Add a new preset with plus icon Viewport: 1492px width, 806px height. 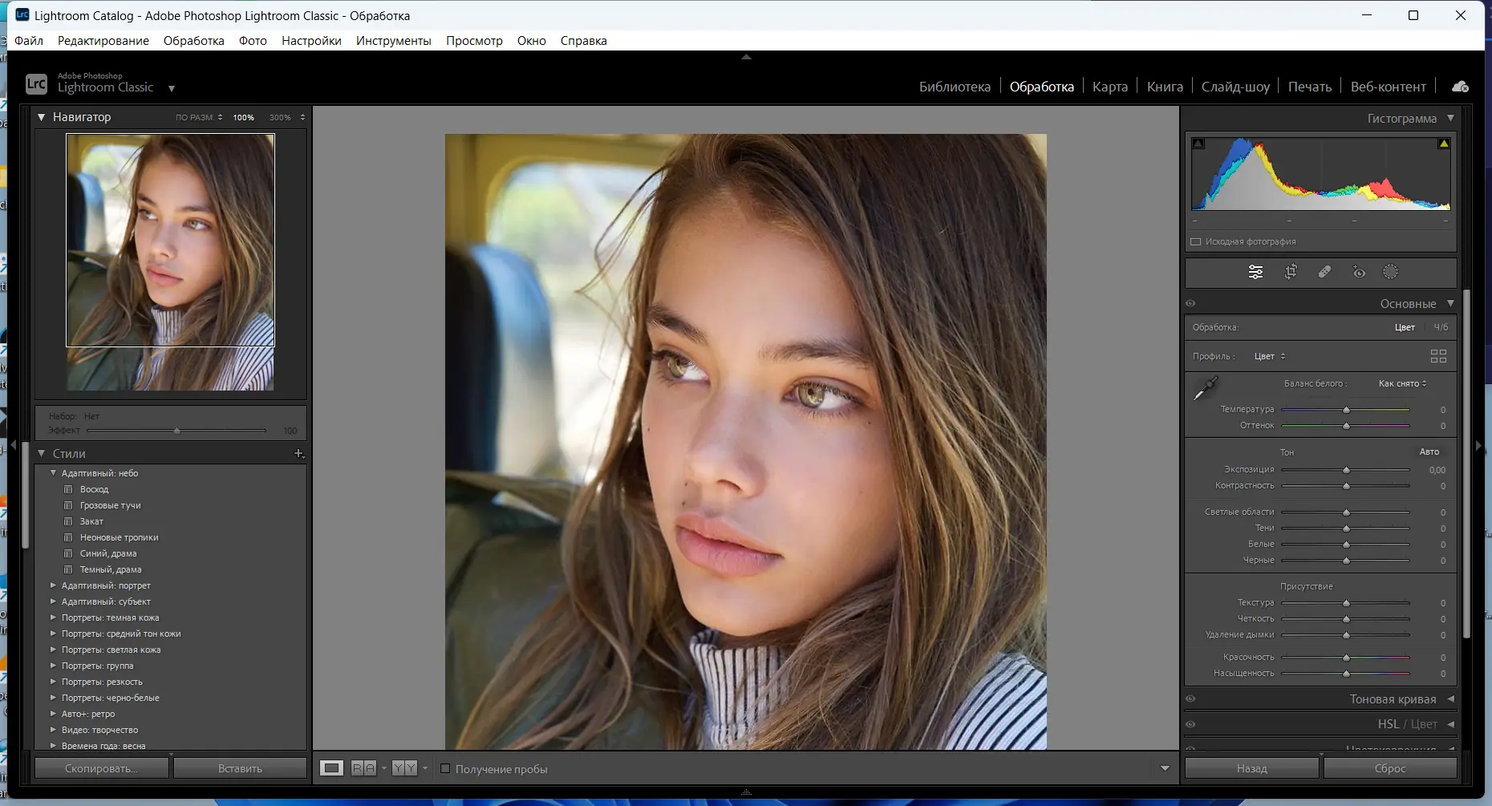coord(298,454)
